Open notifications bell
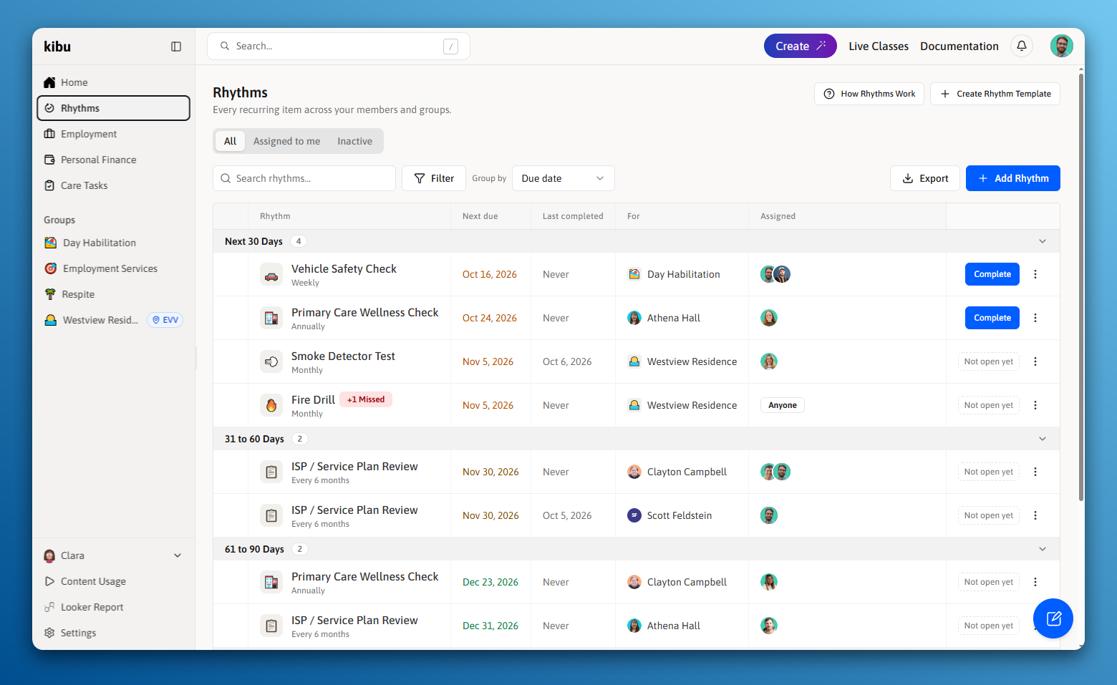This screenshot has width=1117, height=685. coord(1022,46)
